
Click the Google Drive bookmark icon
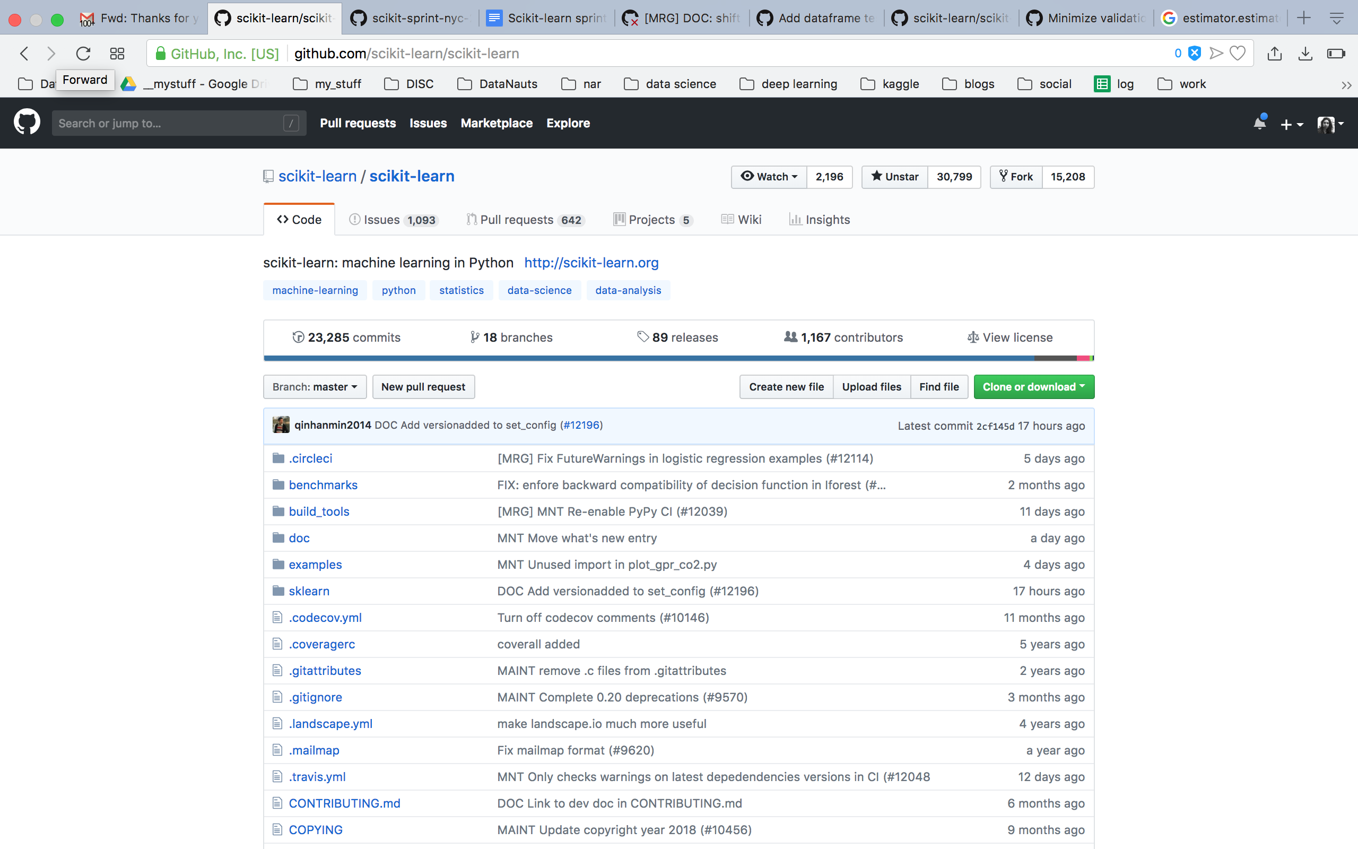click(128, 84)
